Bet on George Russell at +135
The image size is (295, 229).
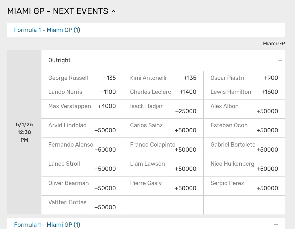[82, 78]
